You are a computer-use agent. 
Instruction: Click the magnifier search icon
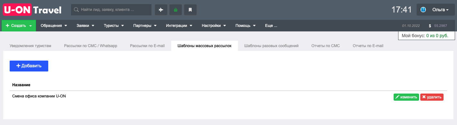pyautogui.click(x=77, y=10)
